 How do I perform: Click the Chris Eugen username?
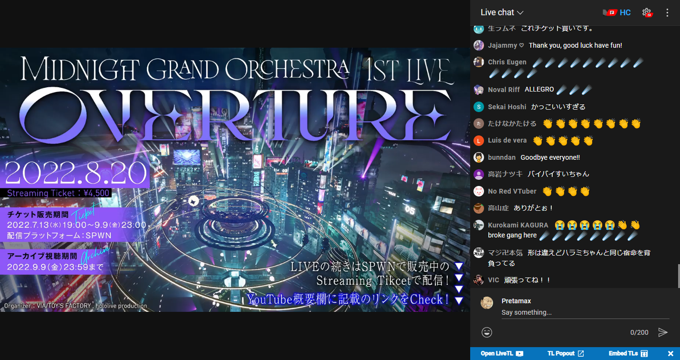click(507, 62)
